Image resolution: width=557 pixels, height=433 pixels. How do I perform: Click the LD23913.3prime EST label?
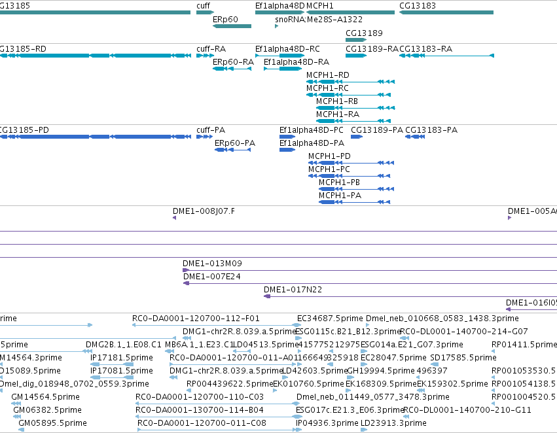coord(393,423)
